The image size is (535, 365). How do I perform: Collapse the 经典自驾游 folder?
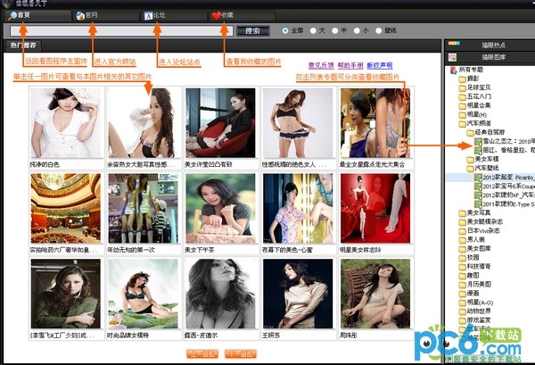[471, 132]
